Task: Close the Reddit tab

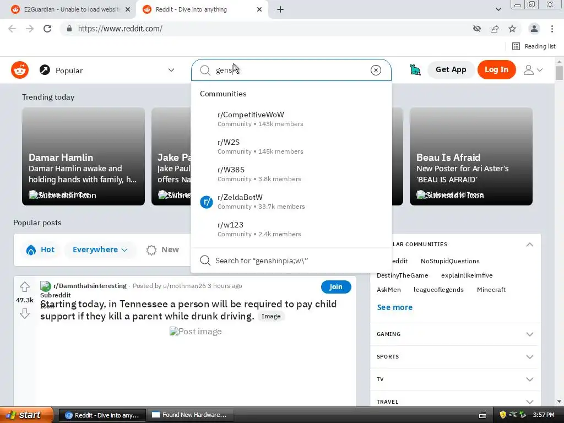Action: click(259, 10)
